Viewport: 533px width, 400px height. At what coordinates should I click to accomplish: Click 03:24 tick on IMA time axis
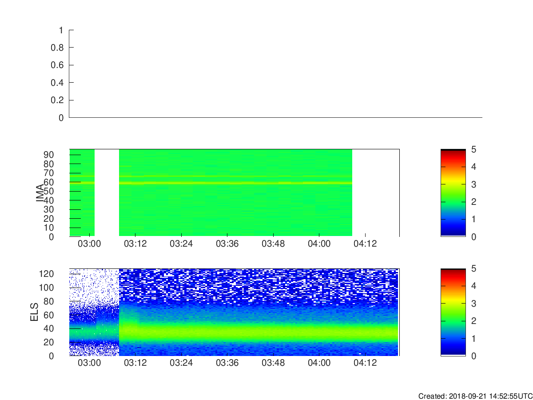(181, 244)
